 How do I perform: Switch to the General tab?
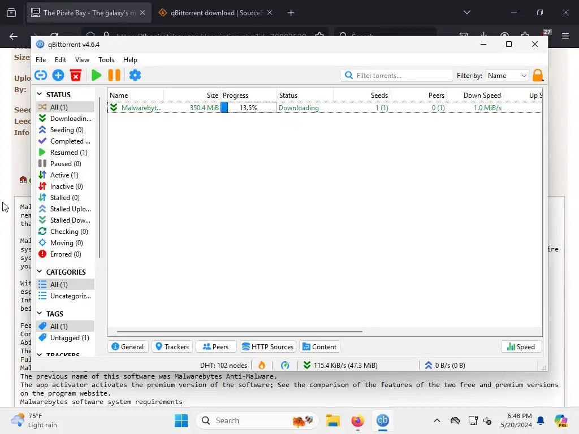tap(128, 347)
